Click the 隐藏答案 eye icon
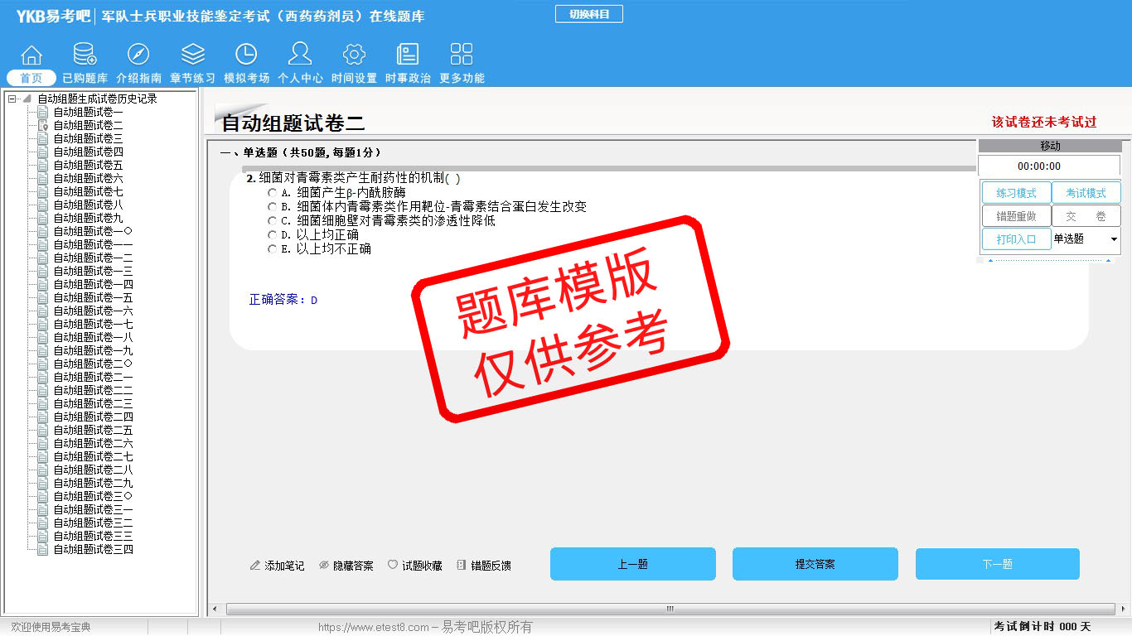Image resolution: width=1132 pixels, height=636 pixels. pos(324,566)
